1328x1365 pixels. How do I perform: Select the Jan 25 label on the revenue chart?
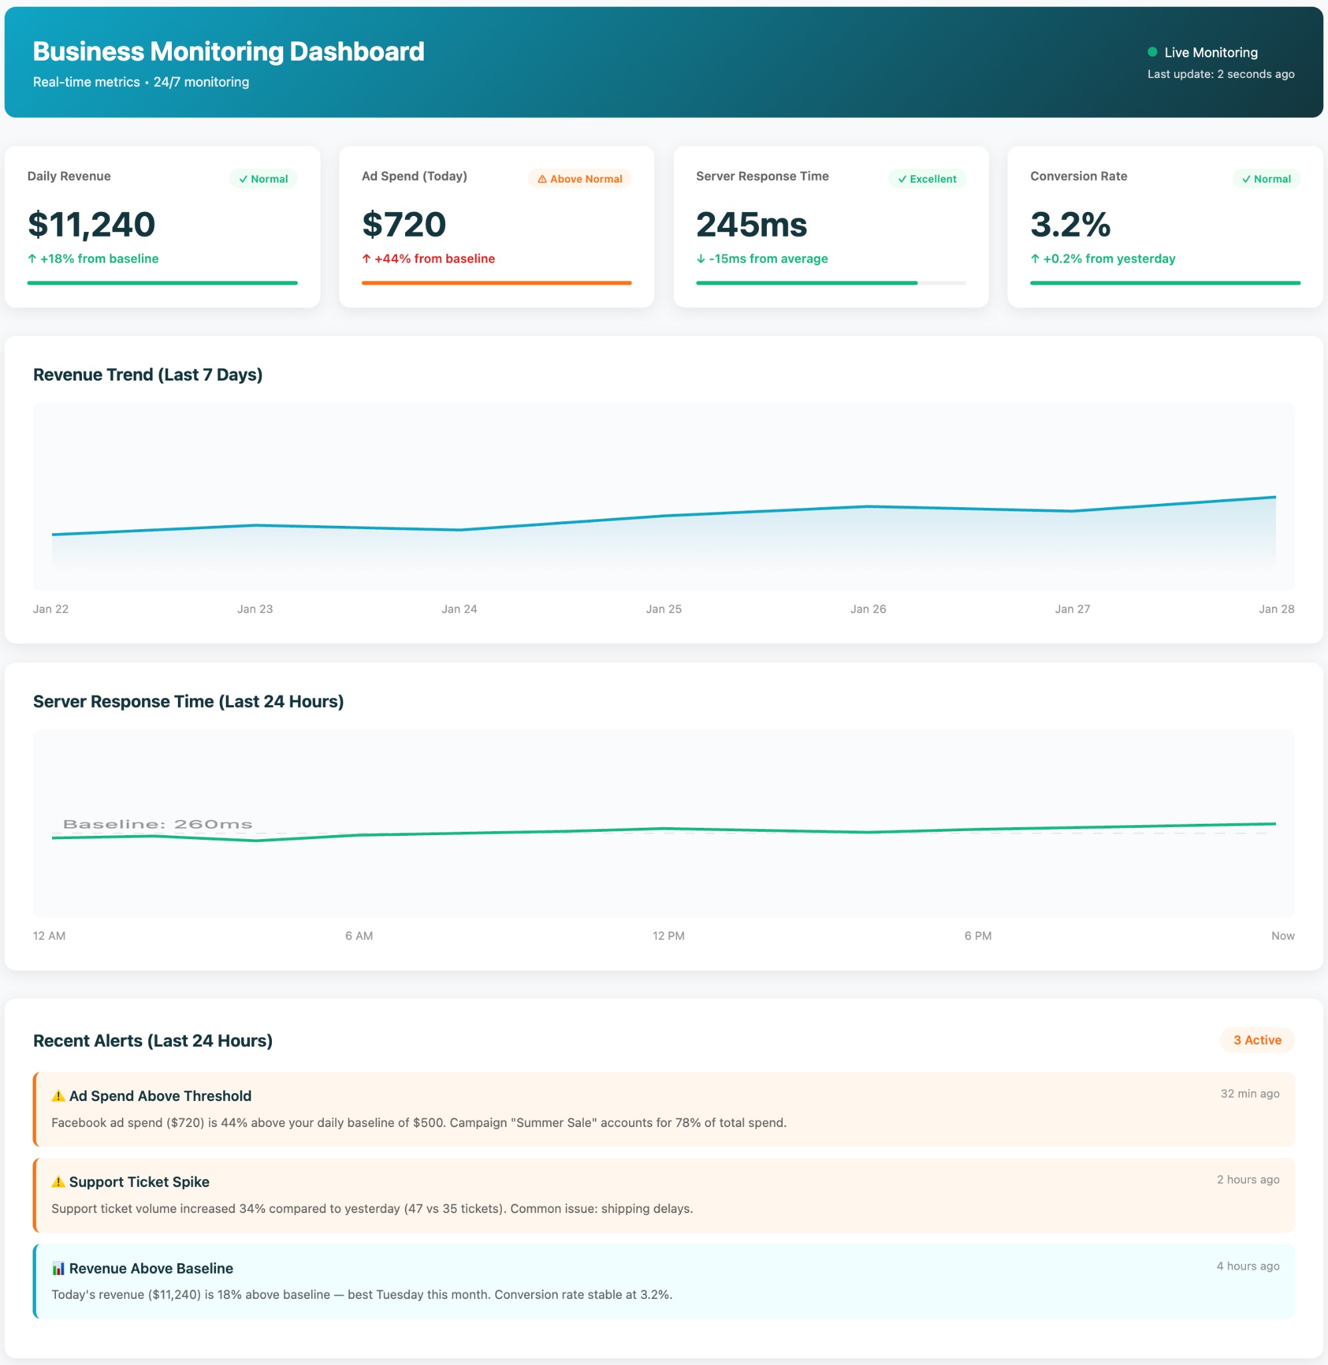(662, 609)
